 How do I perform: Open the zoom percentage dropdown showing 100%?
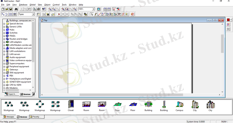point(93,9)
